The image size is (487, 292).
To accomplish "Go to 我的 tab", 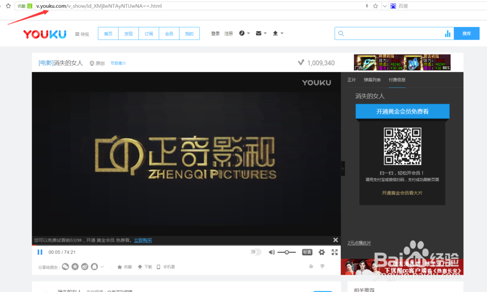I will [189, 34].
